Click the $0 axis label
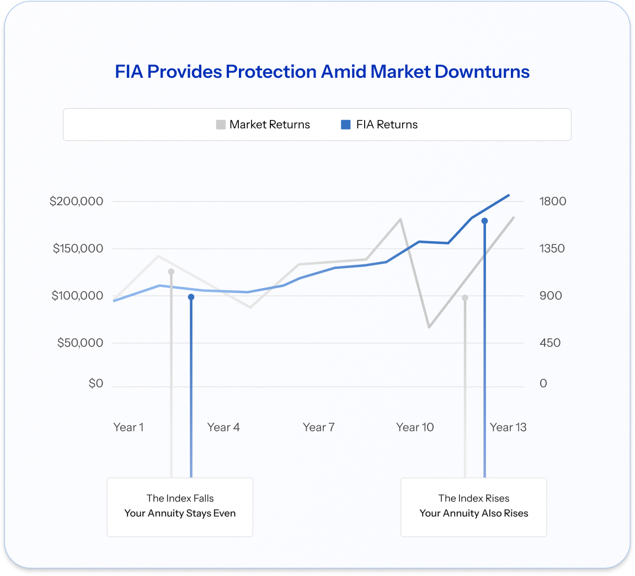 coord(96,383)
